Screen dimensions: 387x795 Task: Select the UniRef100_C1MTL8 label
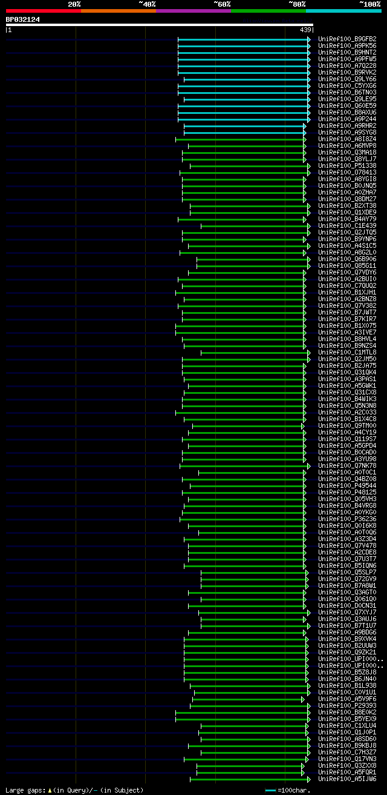tap(347, 353)
